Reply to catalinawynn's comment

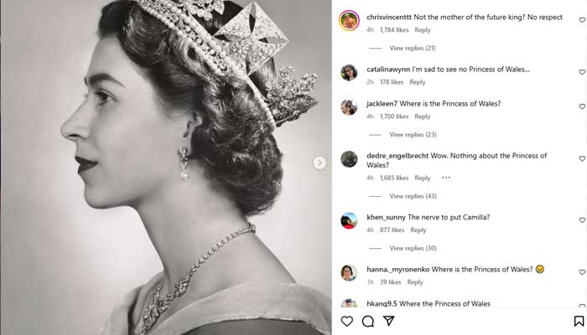pyautogui.click(x=418, y=82)
